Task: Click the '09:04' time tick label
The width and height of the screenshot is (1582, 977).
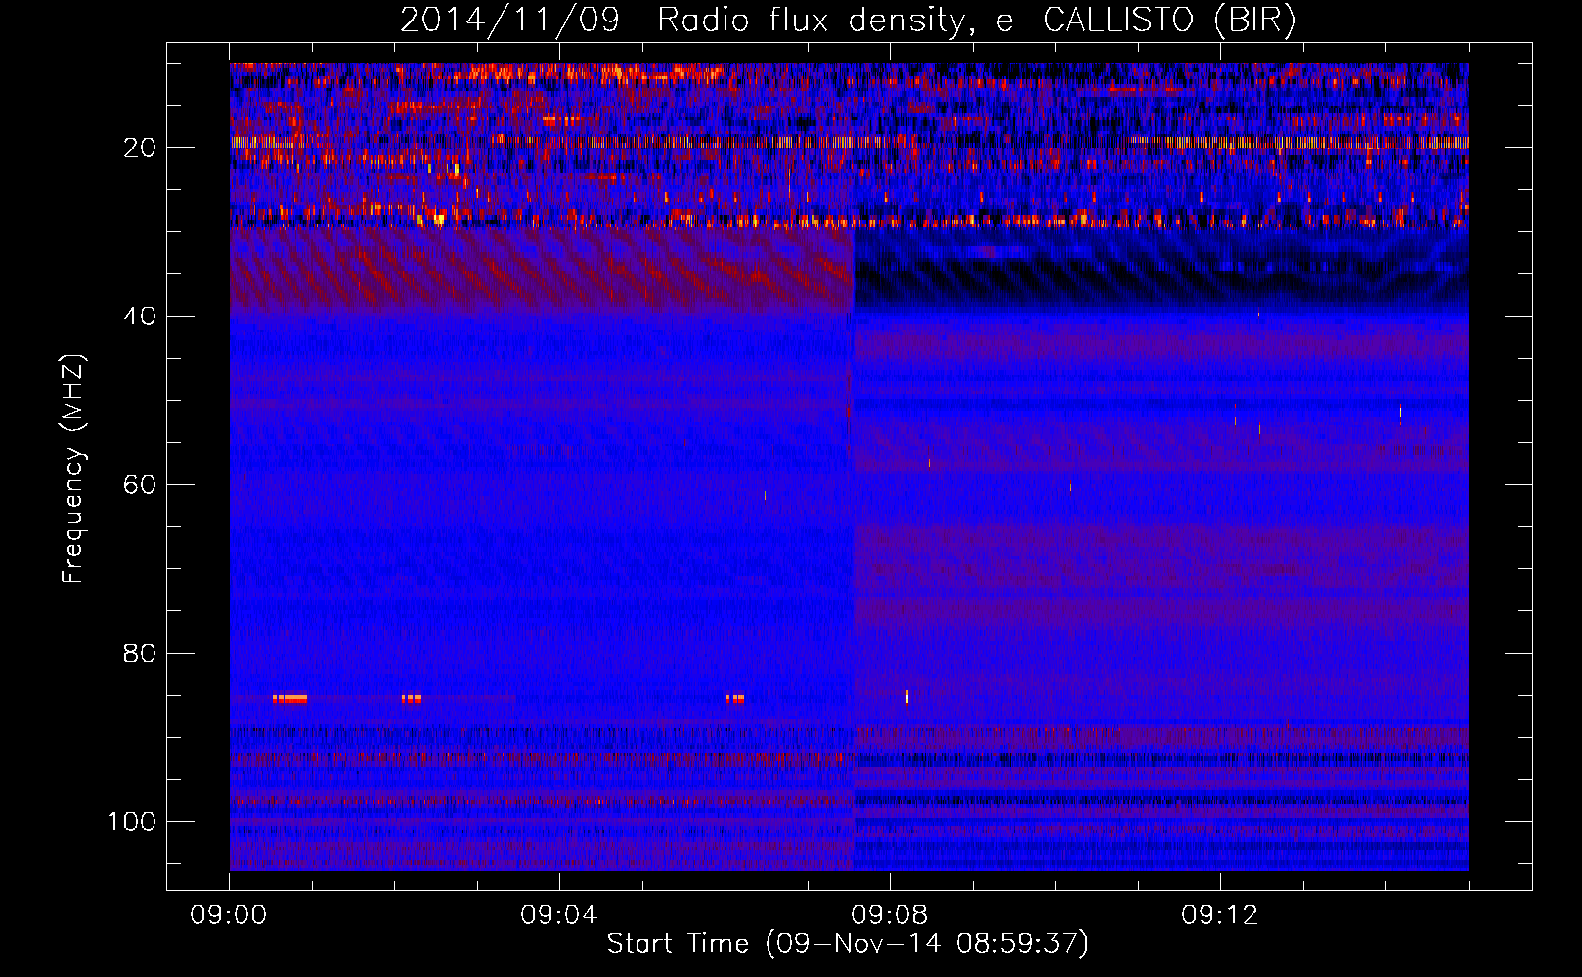Action: click(559, 915)
